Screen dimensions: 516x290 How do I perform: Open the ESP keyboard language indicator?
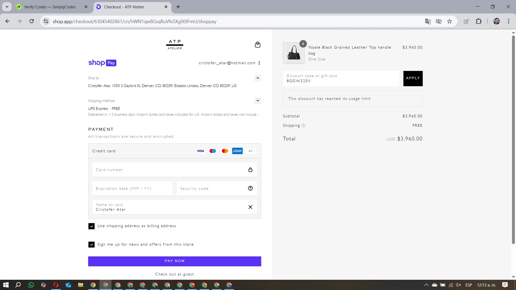click(x=469, y=285)
